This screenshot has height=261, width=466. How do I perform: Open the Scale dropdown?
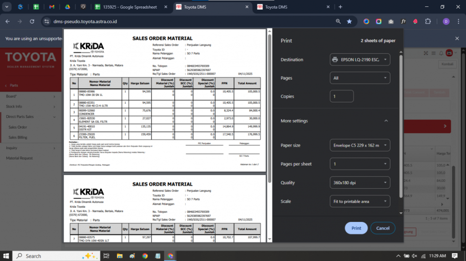click(x=360, y=201)
